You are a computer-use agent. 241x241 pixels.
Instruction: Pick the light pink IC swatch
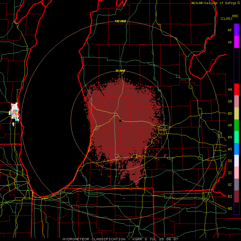[236, 173]
